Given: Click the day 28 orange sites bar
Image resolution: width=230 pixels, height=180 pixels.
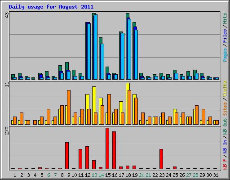Looking at the screenshot, I should click(x=197, y=115).
